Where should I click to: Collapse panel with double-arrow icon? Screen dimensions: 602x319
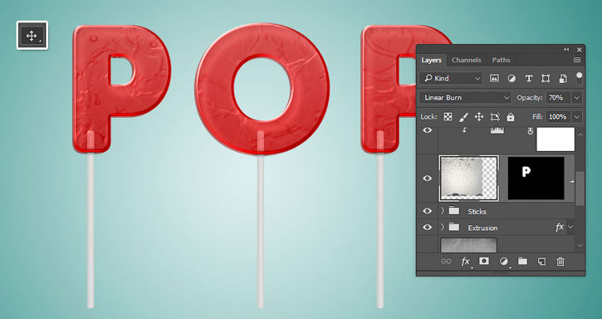click(x=566, y=50)
